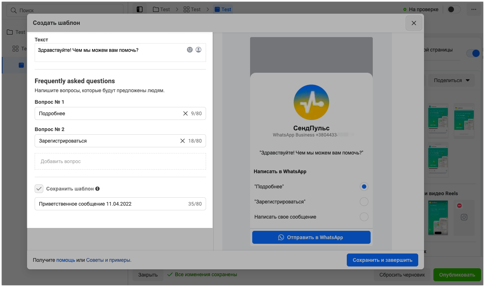Toggle the Сохранить шаблон checkbox

coord(39,189)
